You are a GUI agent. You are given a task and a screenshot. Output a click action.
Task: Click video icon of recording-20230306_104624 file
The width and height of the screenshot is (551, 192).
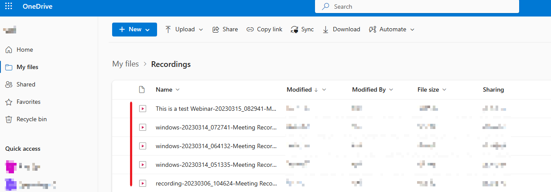coord(142,183)
